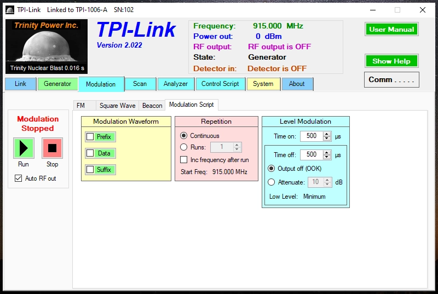Image resolution: width=438 pixels, height=294 pixels.
Task: Select the Attenuate radio button
Action: [271, 182]
